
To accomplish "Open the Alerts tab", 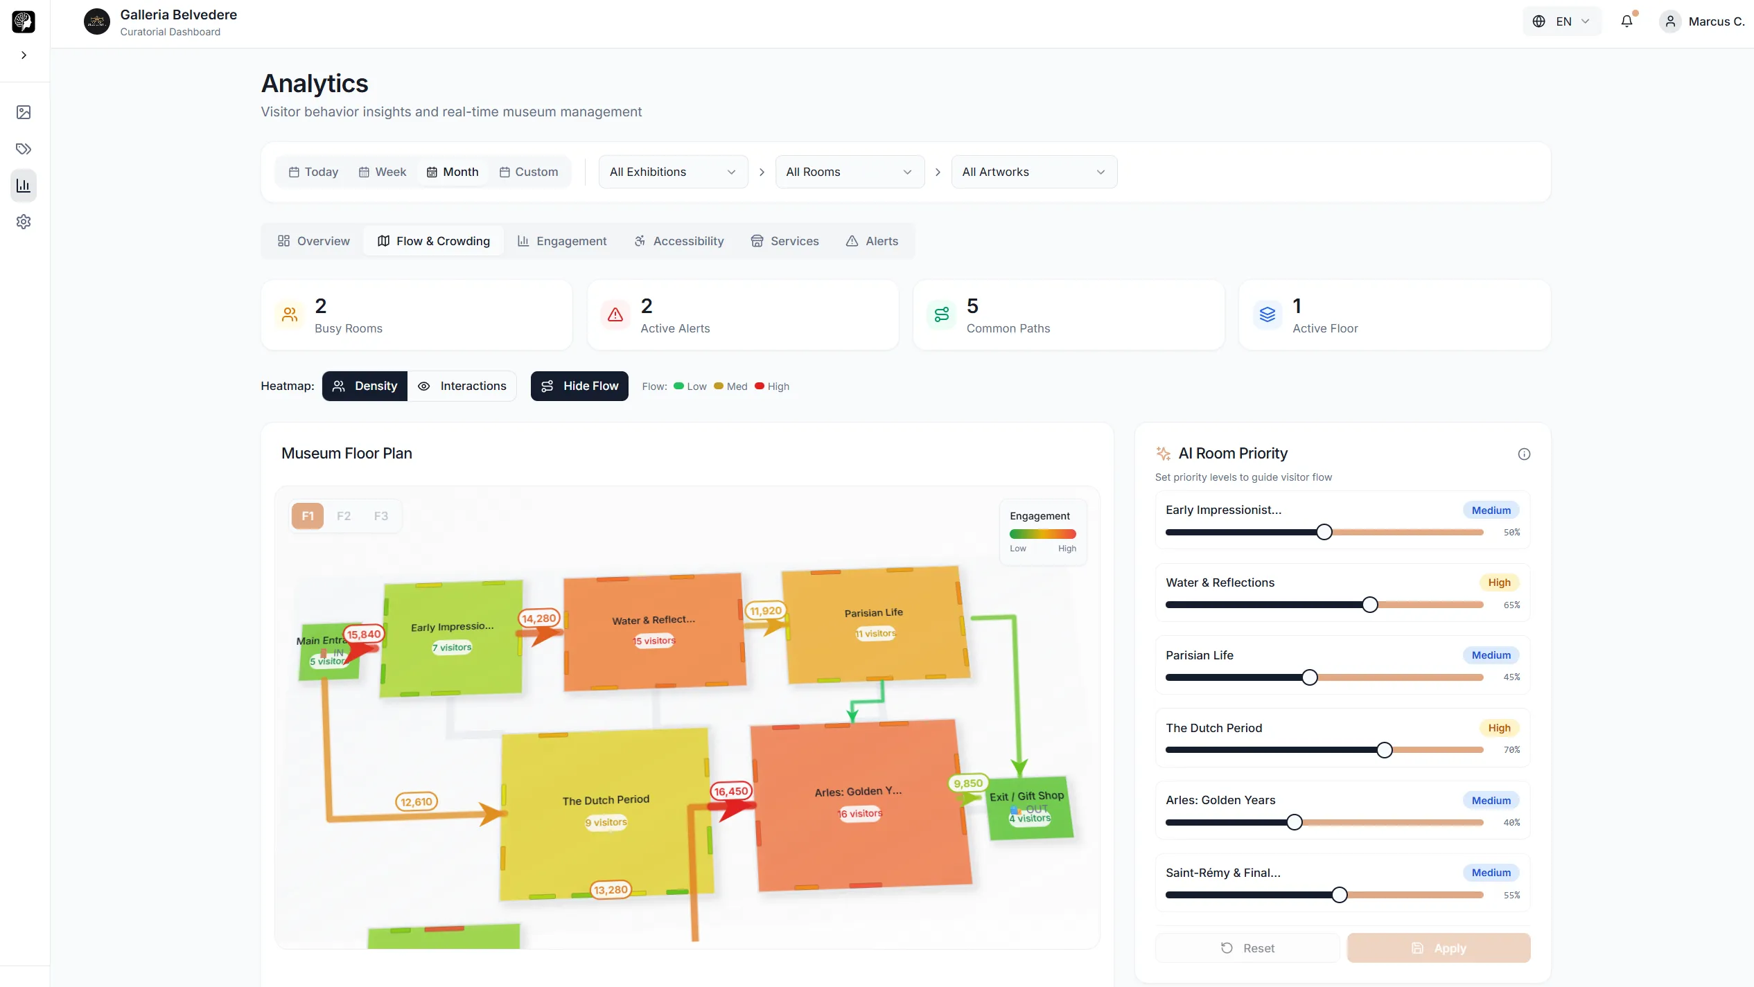I will pyautogui.click(x=872, y=240).
